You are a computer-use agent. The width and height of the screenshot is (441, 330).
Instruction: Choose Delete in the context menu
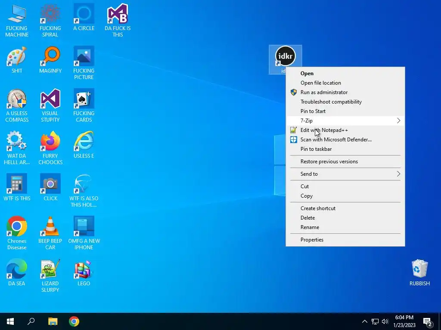[x=345, y=218]
